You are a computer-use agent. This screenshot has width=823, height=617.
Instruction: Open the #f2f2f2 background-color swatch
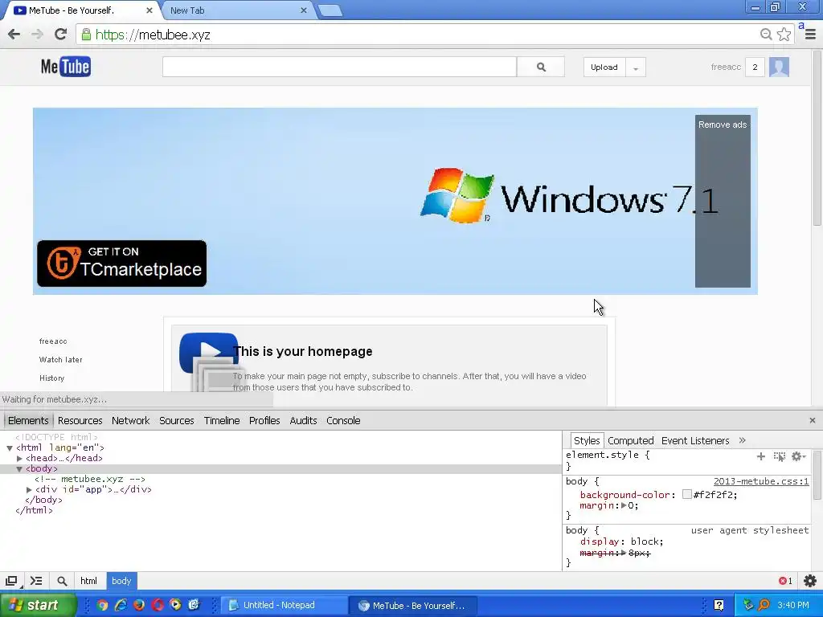pos(686,494)
